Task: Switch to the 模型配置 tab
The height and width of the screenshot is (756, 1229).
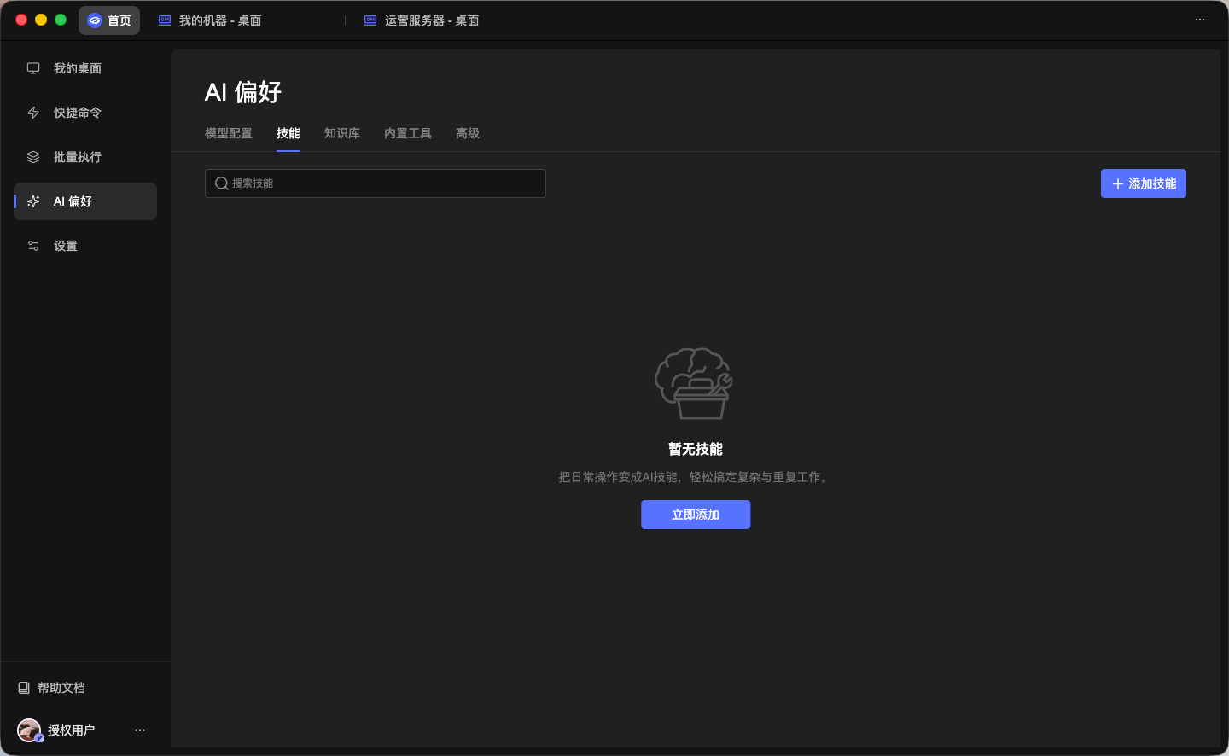Action: pos(229,133)
